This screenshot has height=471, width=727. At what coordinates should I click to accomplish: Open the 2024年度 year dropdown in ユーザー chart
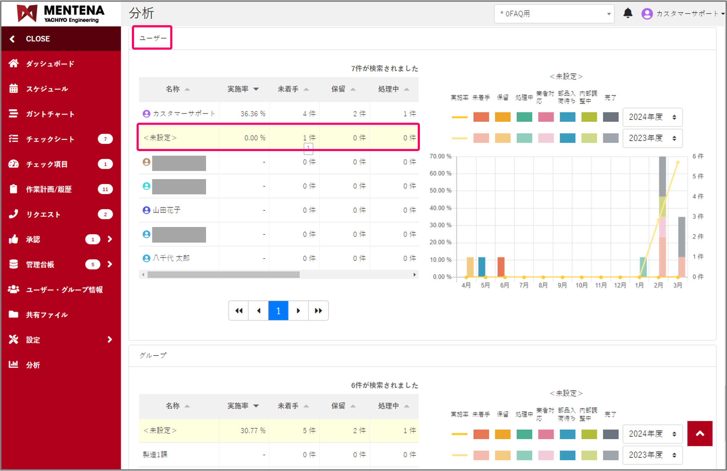652,117
